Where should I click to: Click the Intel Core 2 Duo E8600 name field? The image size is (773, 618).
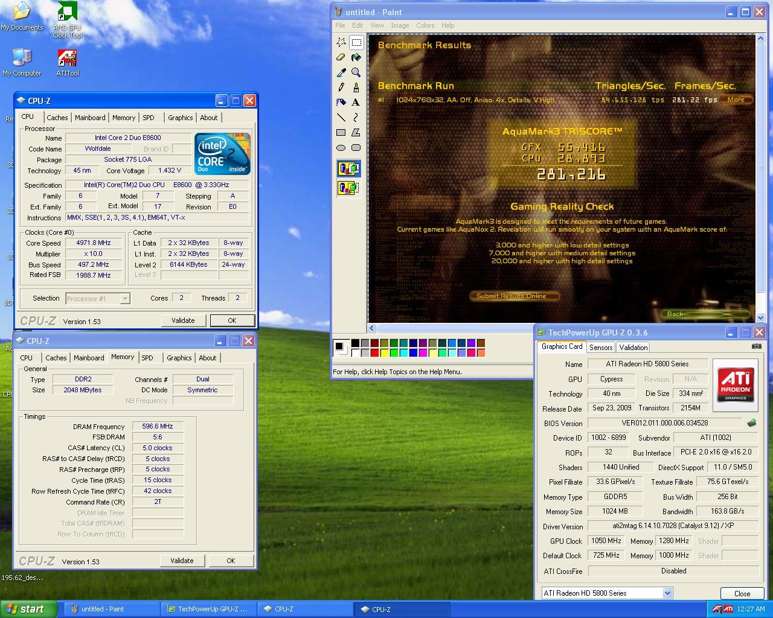coord(128,138)
